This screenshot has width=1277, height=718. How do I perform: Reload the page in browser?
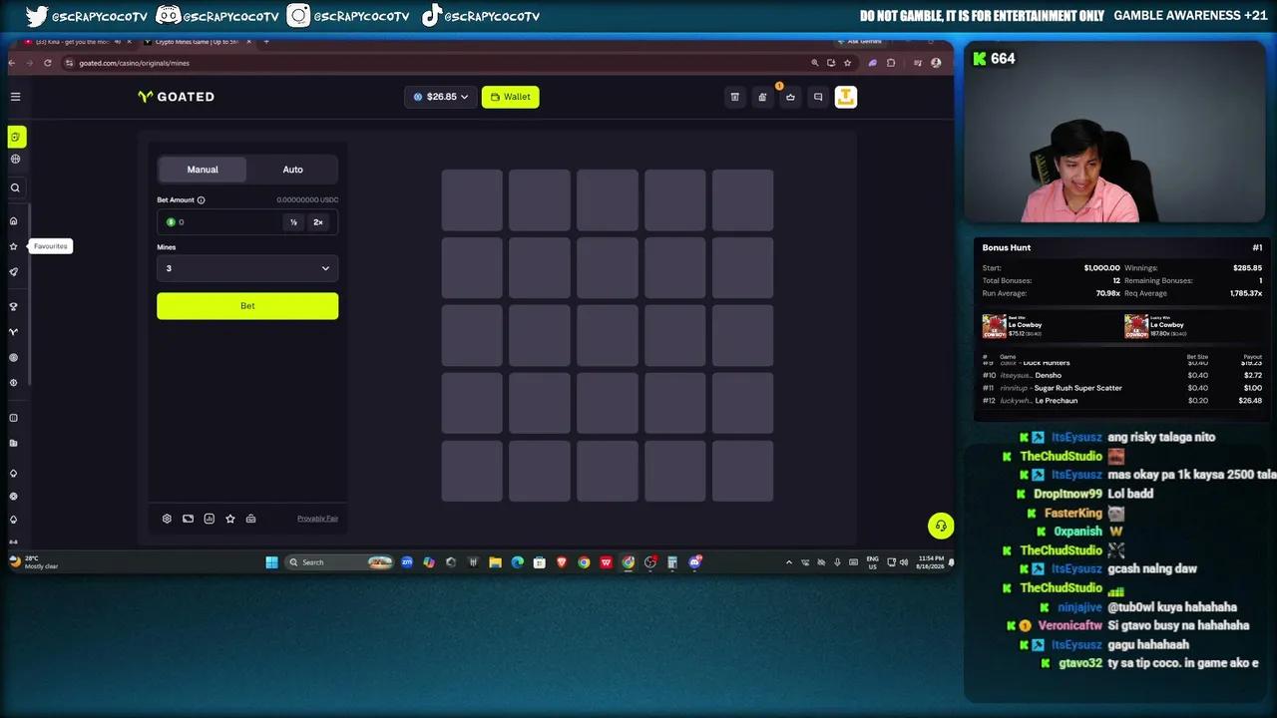[x=47, y=63]
